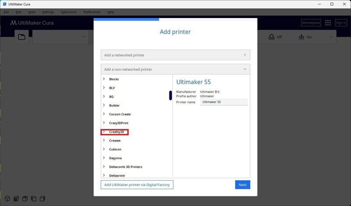Select the right side view cube icon
Viewport: 351px width, 206px height.
click(42, 199)
